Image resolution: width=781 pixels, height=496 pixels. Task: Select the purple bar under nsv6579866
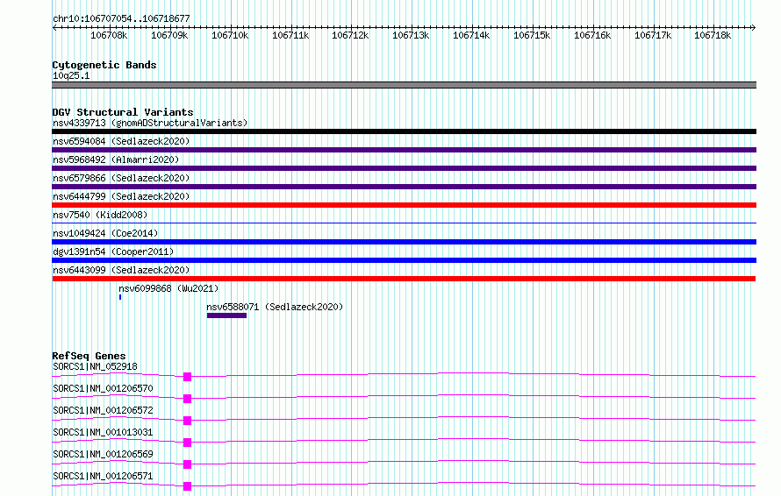tap(404, 187)
